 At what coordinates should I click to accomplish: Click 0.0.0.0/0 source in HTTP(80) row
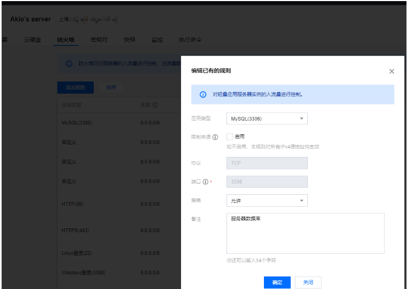tap(150, 204)
